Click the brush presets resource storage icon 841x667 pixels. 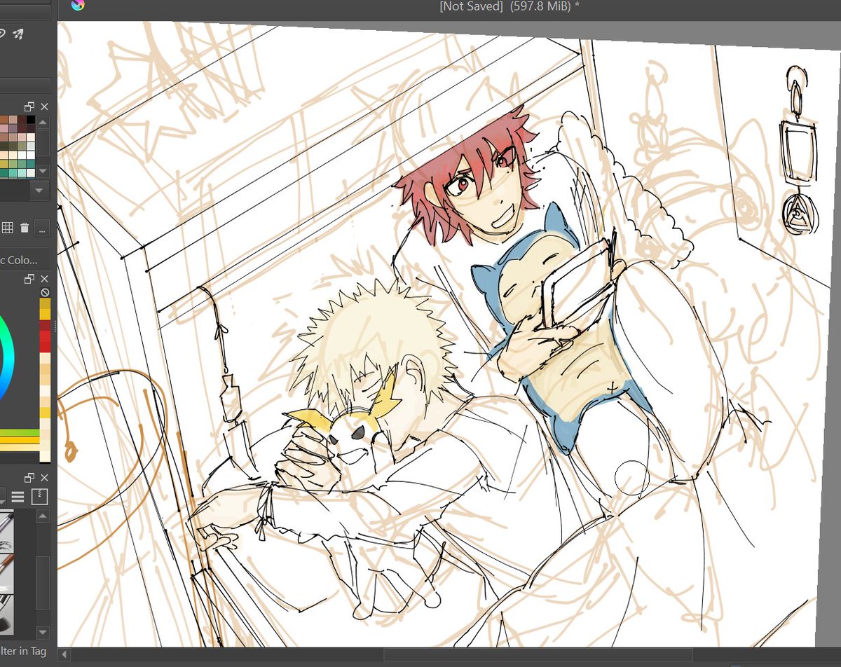40,497
